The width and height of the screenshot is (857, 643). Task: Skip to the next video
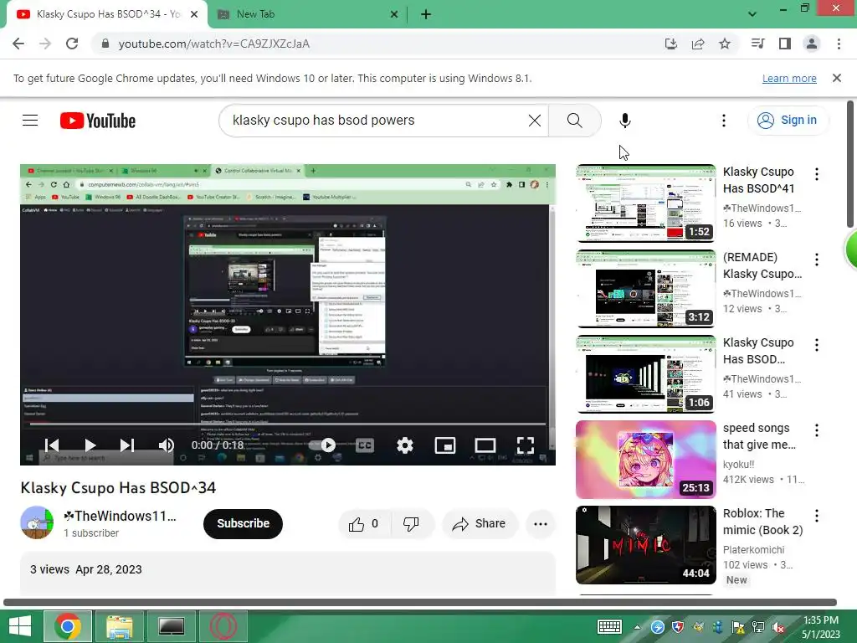pyautogui.click(x=127, y=445)
